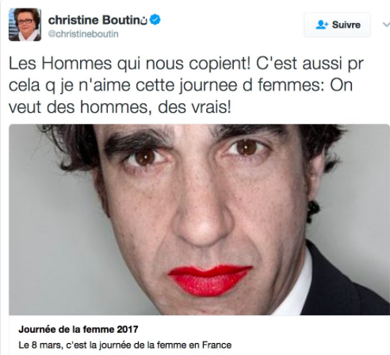The image size is (390, 355).
Task: Open the linked card's large portrait photo
Action: tap(199, 219)
